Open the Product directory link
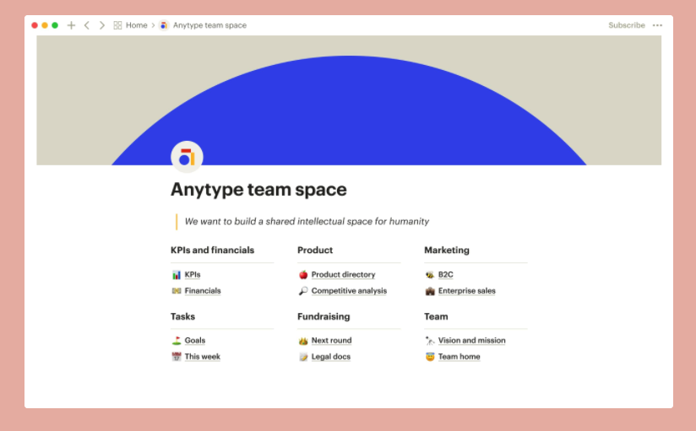This screenshot has width=696, height=431. (343, 274)
